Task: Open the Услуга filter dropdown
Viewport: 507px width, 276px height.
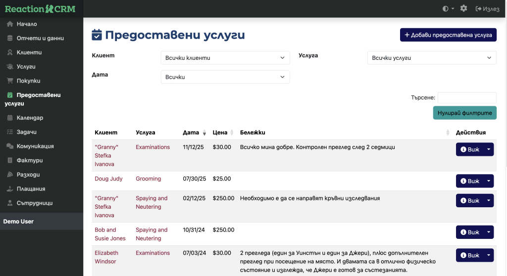Action: click(x=432, y=58)
